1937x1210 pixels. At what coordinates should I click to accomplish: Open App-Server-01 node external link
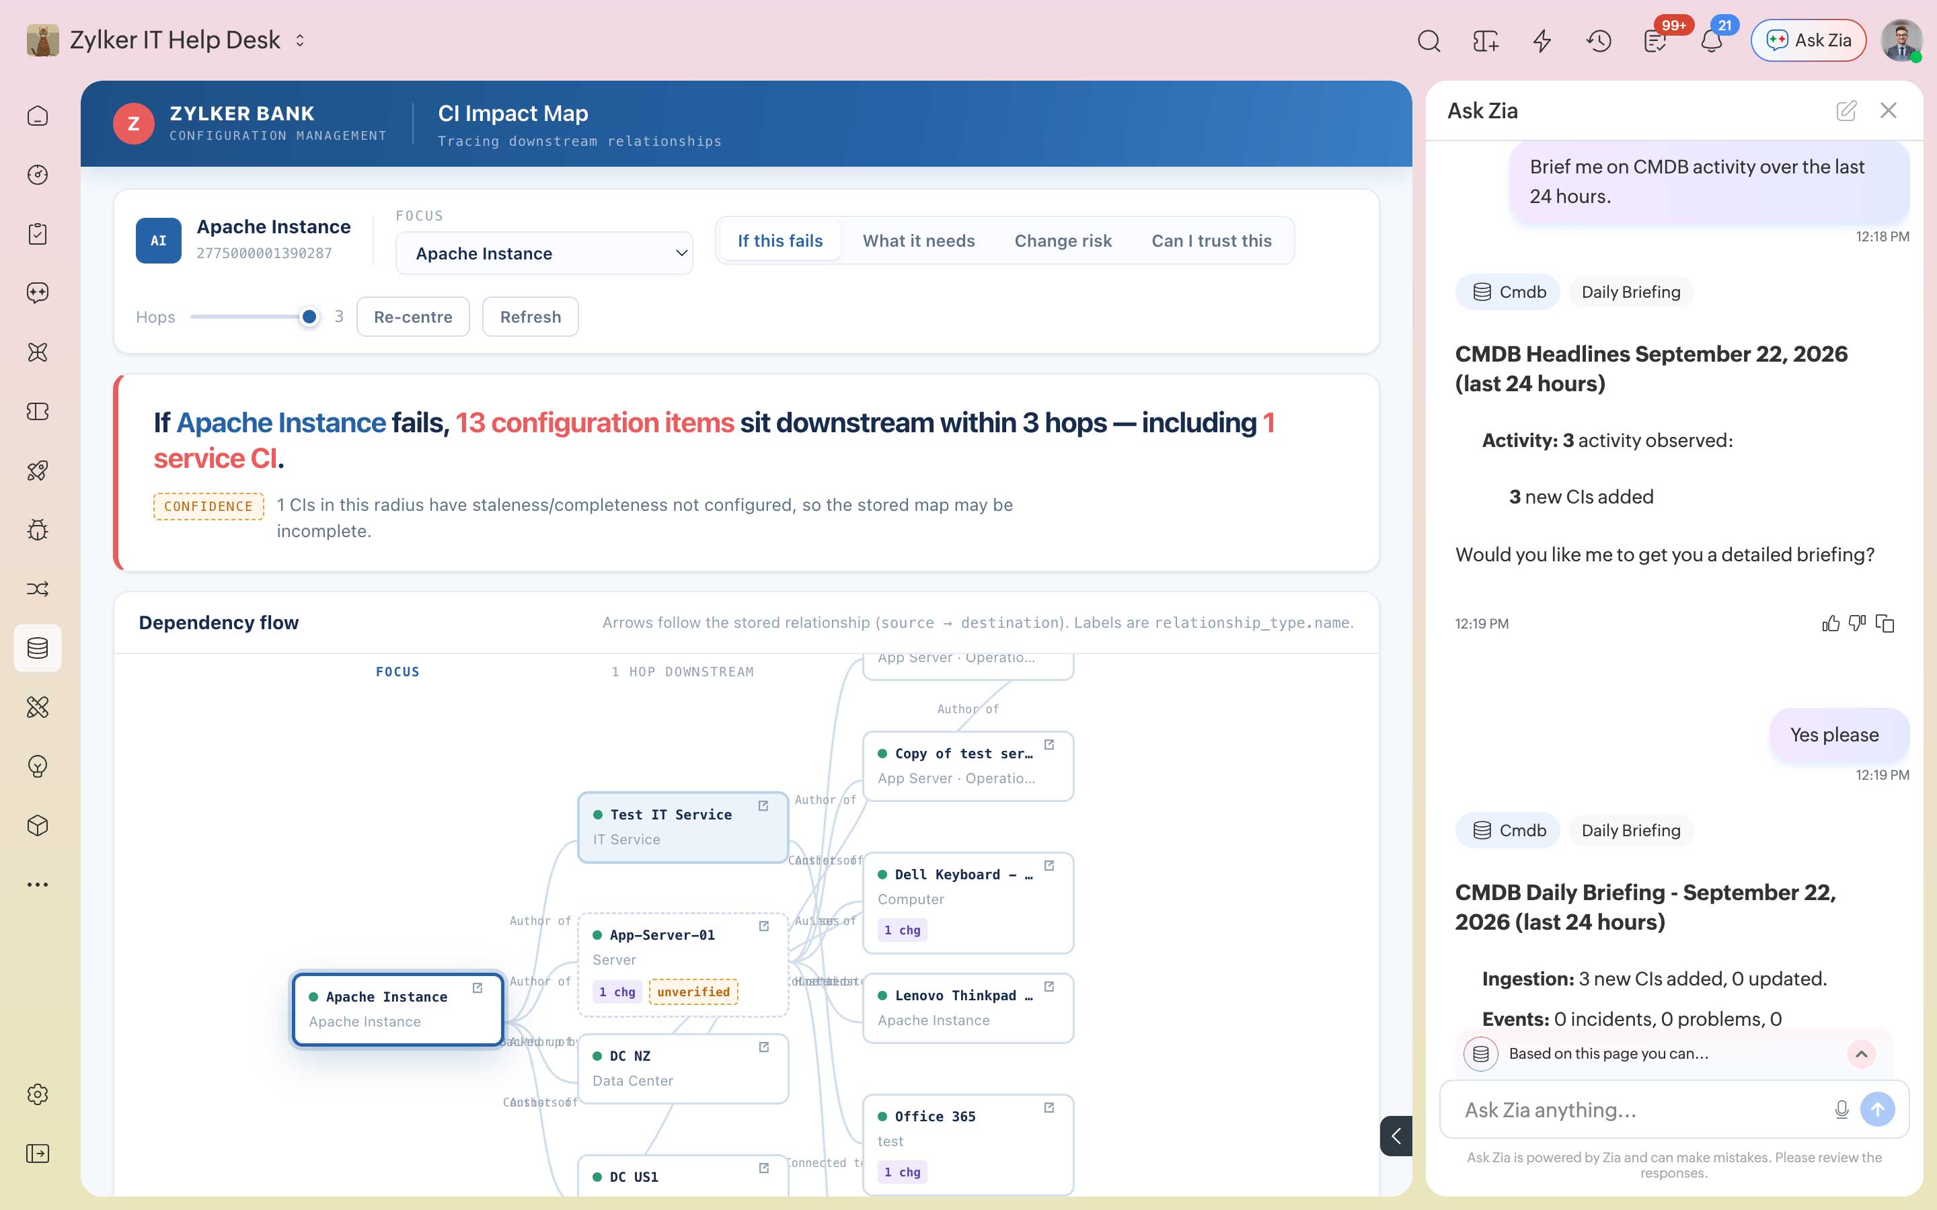(x=763, y=926)
